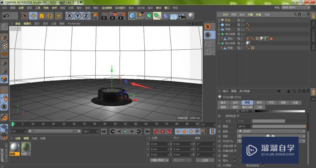Toggle visibility dots of 圆柱 object
The image size is (316, 168).
(242, 39)
